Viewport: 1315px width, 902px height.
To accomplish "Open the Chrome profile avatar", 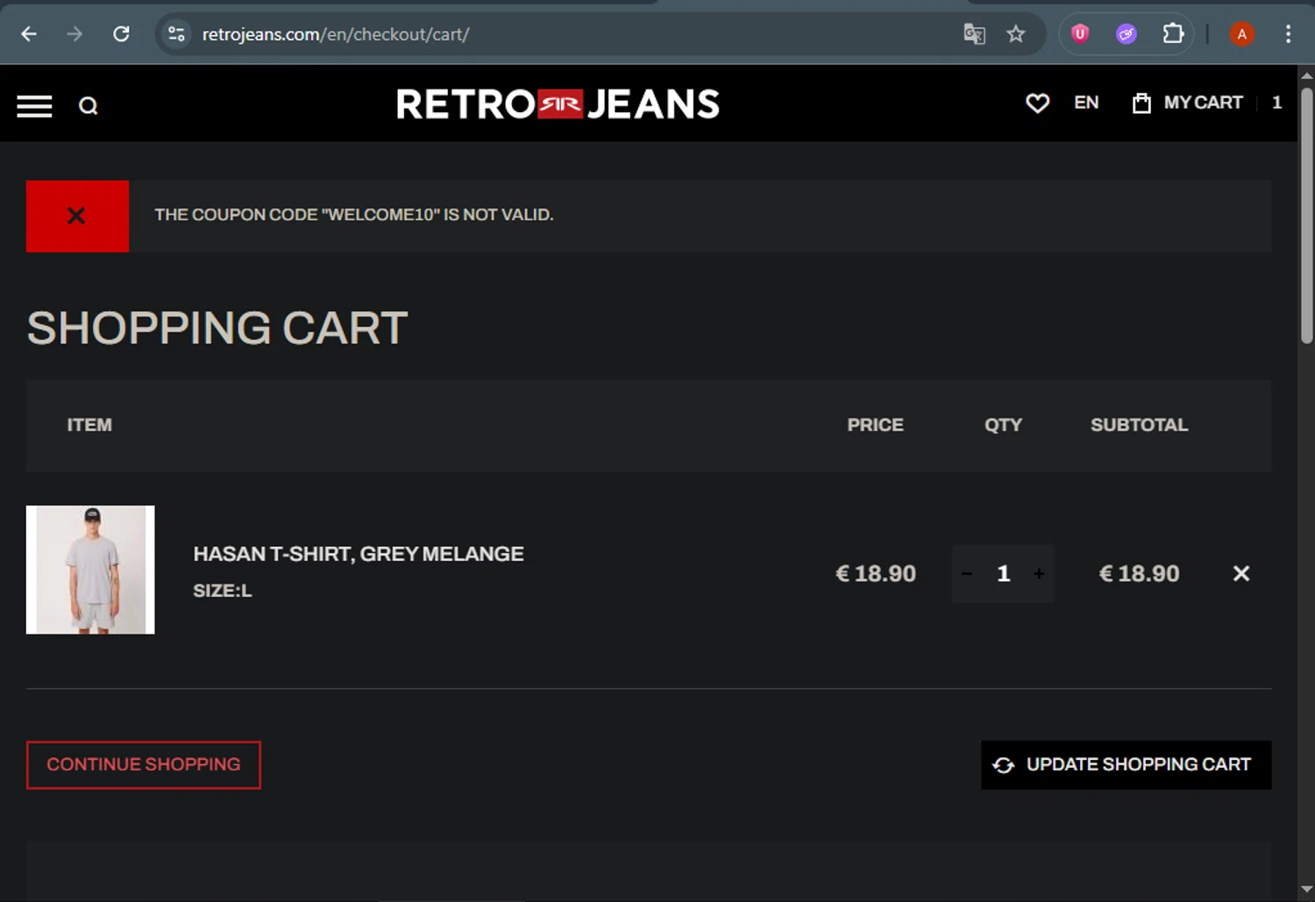I will 1241,34.
